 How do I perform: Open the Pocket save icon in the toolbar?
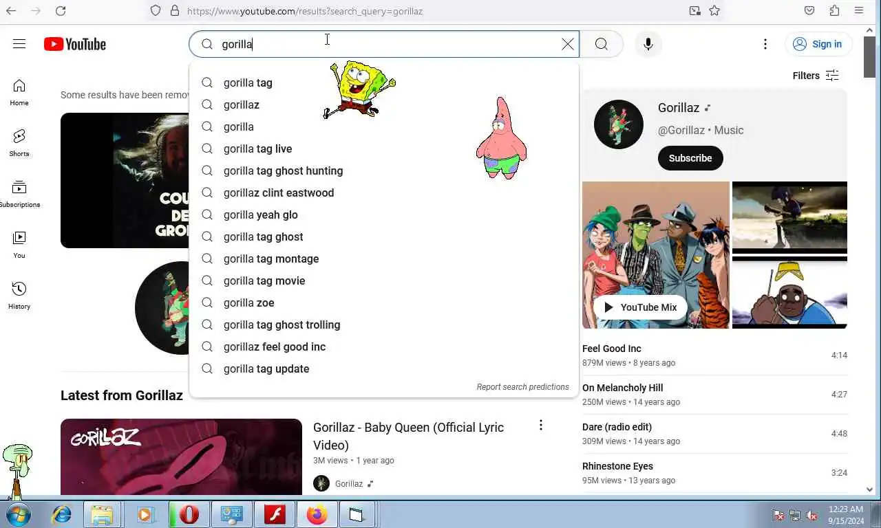point(809,11)
